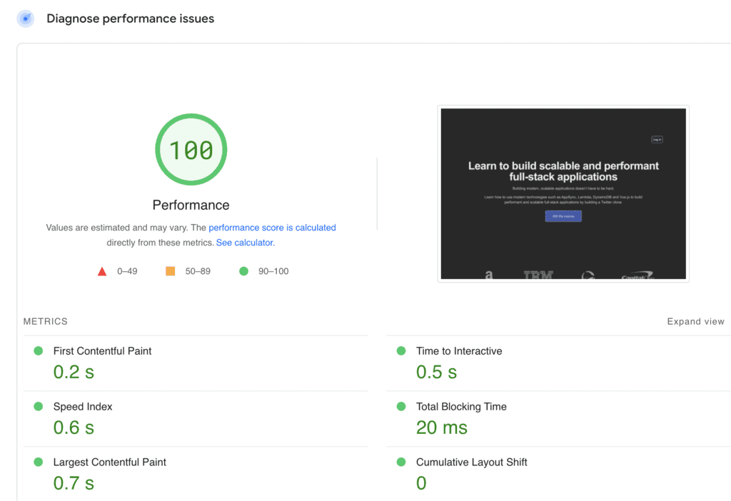731x501 pixels.
Task: Click the Total Blocking Time 20 ms value
Action: coord(441,427)
